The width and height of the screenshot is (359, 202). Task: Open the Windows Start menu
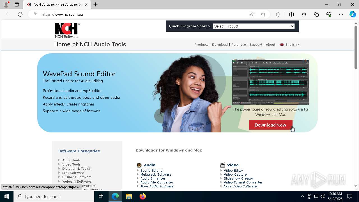(7, 196)
